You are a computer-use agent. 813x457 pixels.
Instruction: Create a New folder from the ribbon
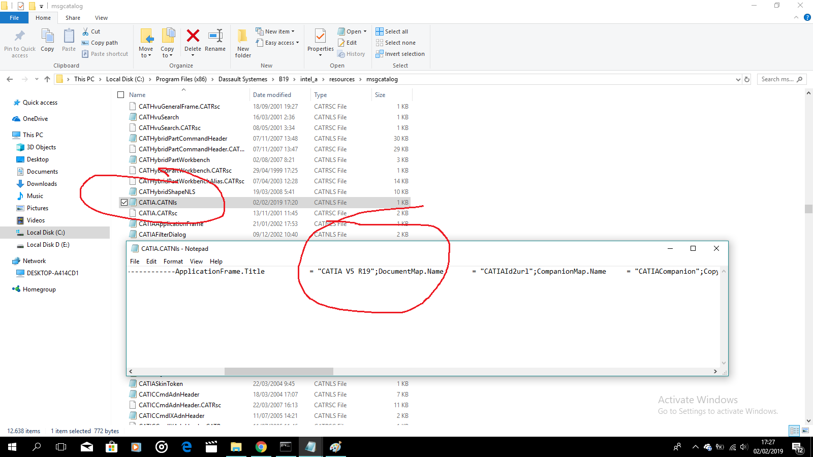[x=243, y=42]
